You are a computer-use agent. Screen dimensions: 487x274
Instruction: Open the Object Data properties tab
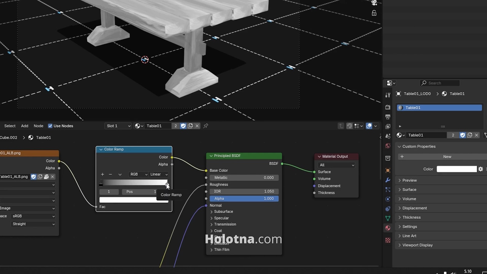click(x=388, y=218)
